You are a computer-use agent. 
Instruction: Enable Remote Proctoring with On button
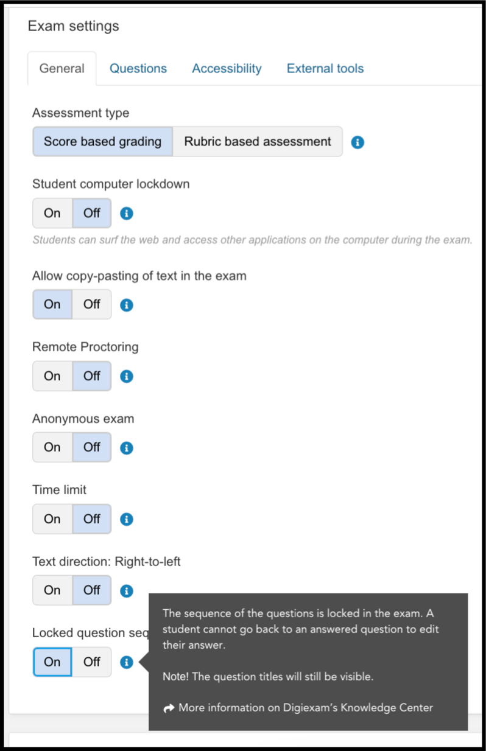click(x=52, y=376)
